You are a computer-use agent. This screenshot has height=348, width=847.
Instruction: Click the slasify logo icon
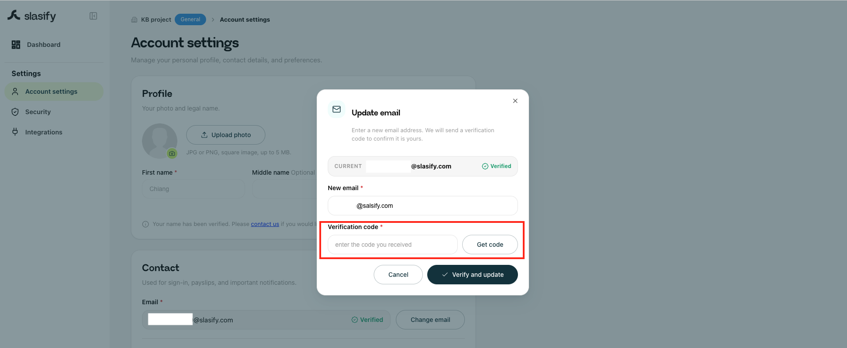(14, 15)
